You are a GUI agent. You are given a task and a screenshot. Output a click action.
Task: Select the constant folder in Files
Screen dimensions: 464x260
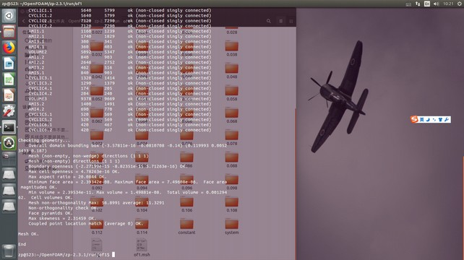186,227
